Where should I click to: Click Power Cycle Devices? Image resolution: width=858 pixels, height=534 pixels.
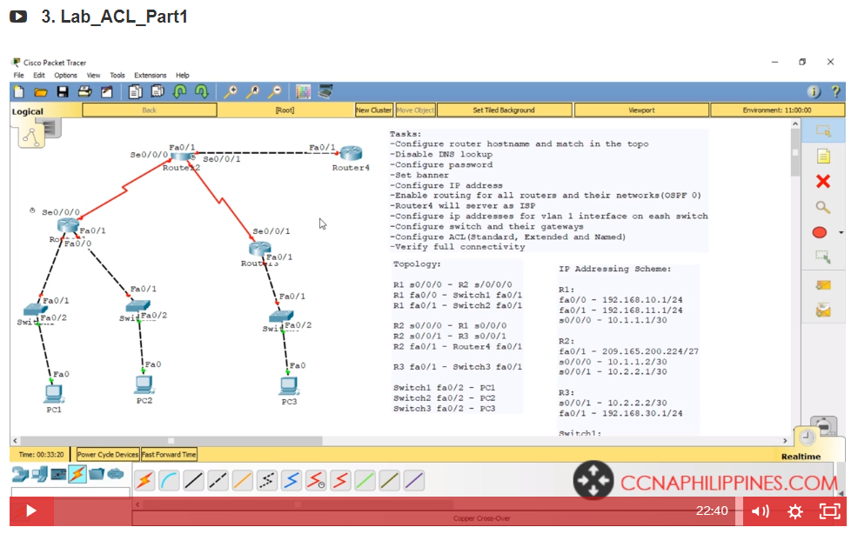coord(108,455)
